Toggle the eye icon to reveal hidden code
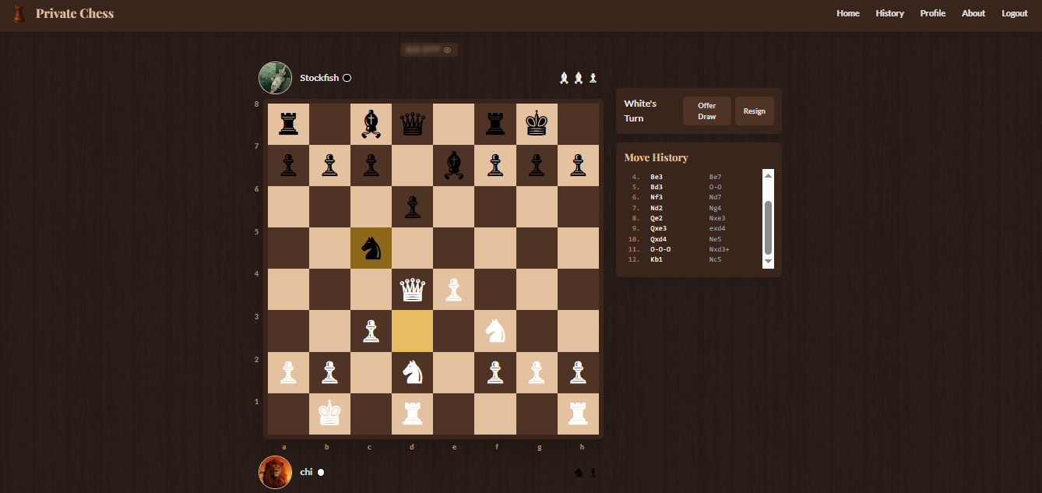Viewport: 1042px width, 493px height. pyautogui.click(x=447, y=50)
